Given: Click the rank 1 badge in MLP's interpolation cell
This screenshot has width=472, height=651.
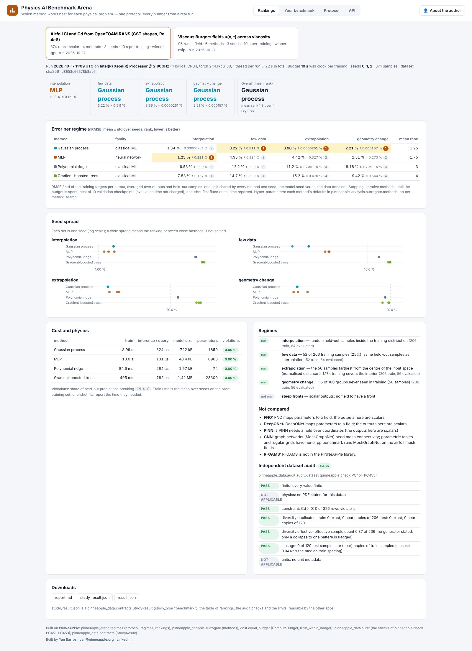Looking at the screenshot, I should (212, 157).
